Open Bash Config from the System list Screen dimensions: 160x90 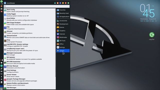pyautogui.click(x=29, y=10)
